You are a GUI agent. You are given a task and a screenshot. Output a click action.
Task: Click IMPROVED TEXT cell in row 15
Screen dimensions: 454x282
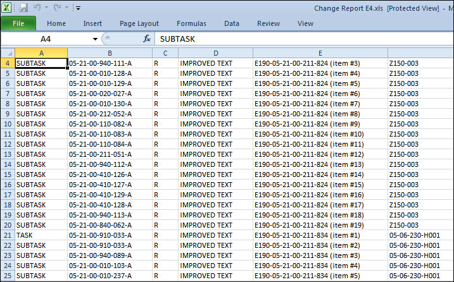[216, 175]
